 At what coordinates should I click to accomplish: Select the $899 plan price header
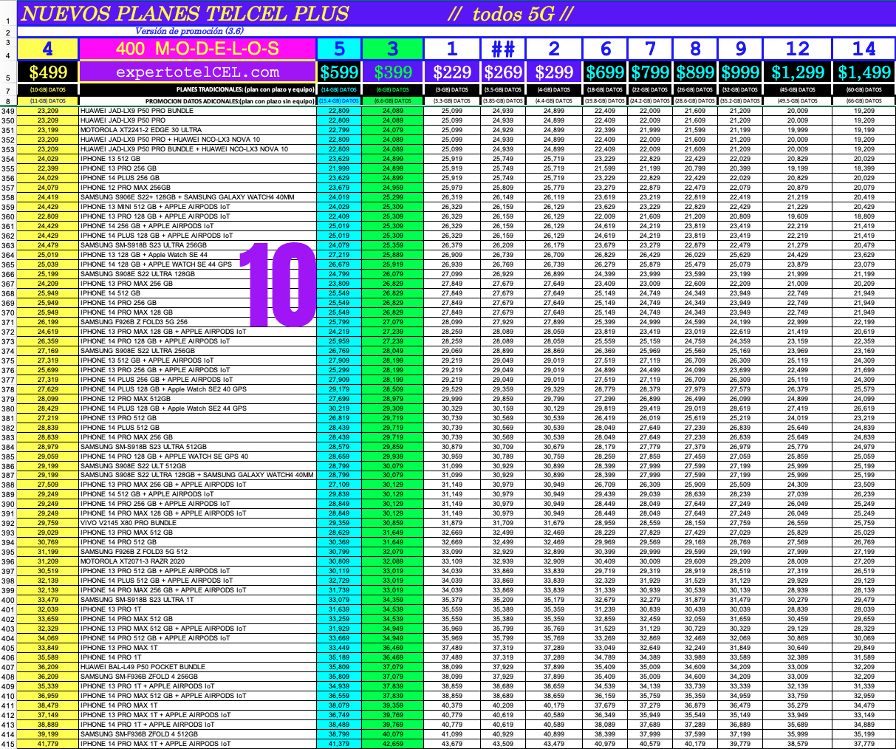(x=695, y=72)
